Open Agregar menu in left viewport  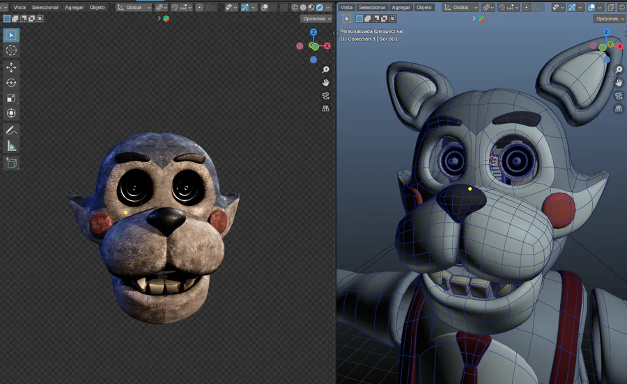tap(74, 7)
